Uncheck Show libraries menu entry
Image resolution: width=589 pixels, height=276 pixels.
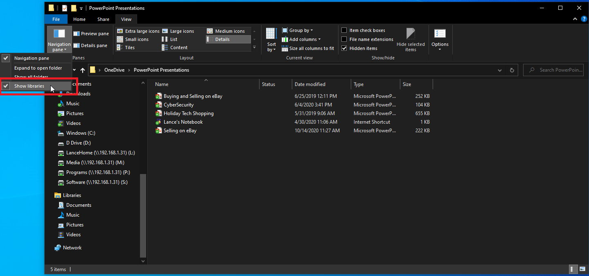click(x=36, y=86)
